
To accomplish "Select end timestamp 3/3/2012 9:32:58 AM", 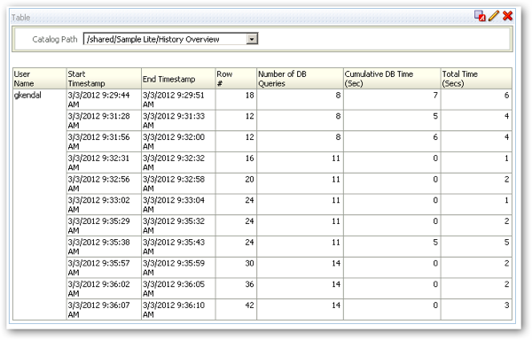I will [x=178, y=183].
